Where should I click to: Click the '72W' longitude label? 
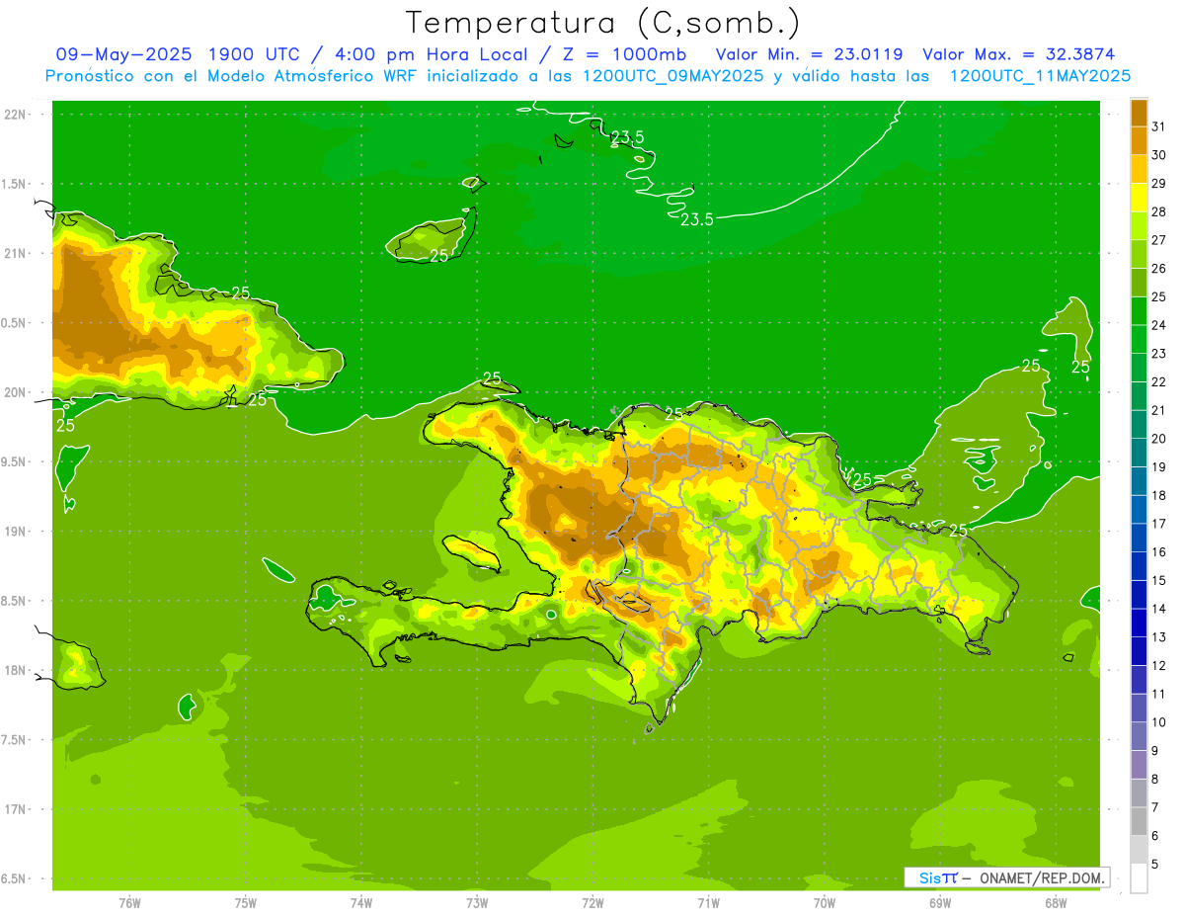592,902
